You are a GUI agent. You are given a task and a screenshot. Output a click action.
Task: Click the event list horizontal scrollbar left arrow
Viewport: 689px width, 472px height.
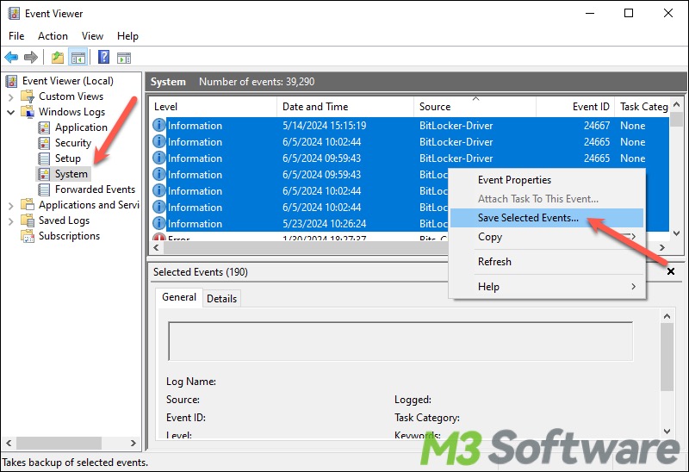156,247
